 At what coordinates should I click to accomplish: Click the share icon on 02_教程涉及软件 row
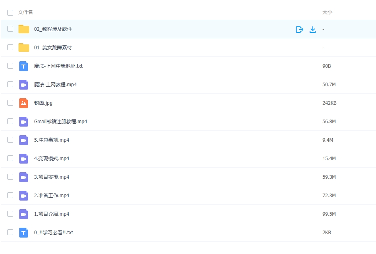coord(299,29)
